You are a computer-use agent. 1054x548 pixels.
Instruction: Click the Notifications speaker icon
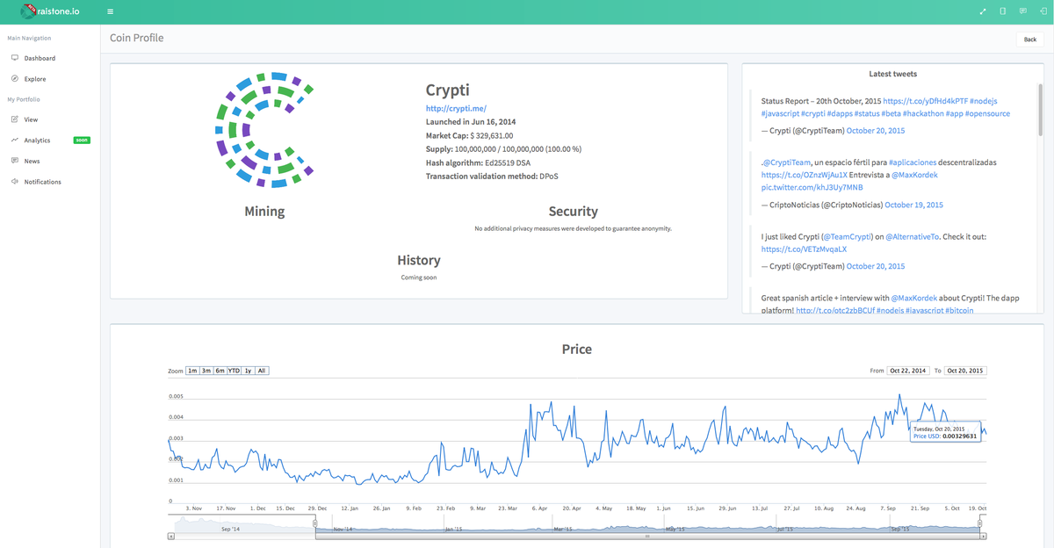tap(14, 182)
